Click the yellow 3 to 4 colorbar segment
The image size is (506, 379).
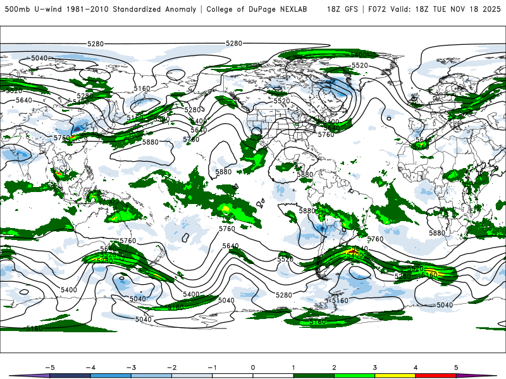tap(395, 376)
